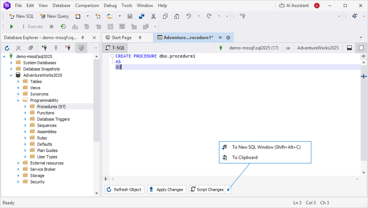Viewport: 368px width, 208px height.
Task: Switch to the Start Page tab
Action: coord(121,38)
